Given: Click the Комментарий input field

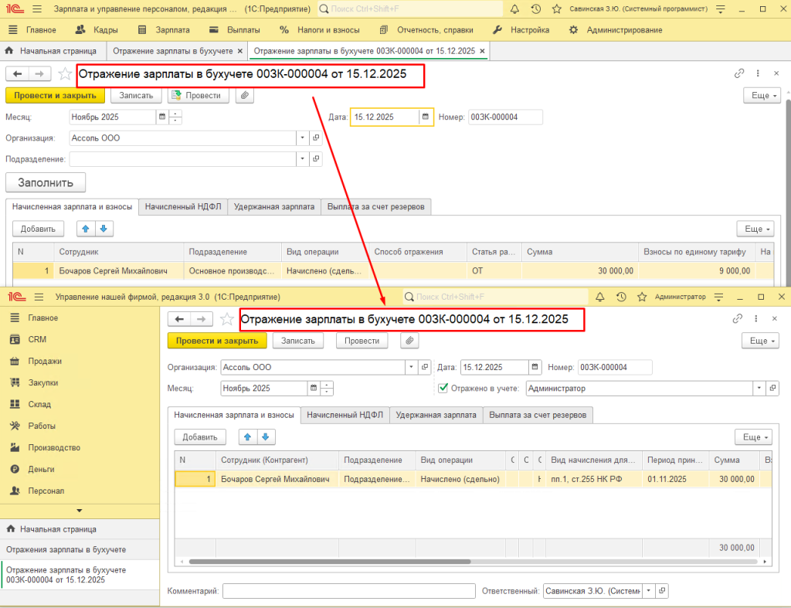Looking at the screenshot, I should [x=348, y=591].
